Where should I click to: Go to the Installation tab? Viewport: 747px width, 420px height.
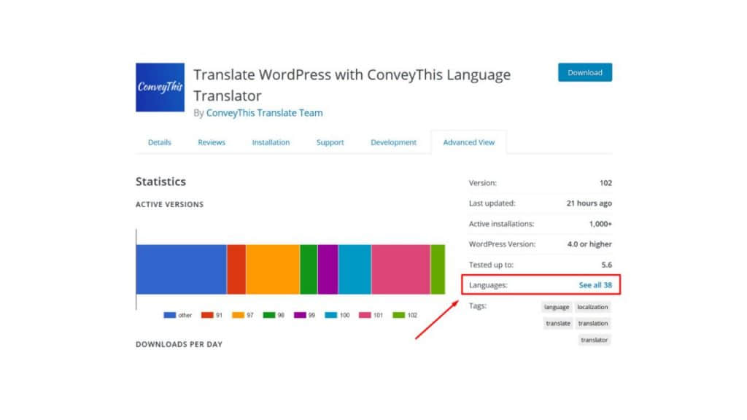[271, 142]
